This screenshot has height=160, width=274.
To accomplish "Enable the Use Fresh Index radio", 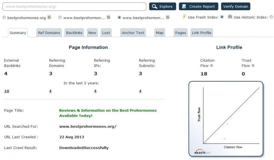I will [x=222, y=17].
